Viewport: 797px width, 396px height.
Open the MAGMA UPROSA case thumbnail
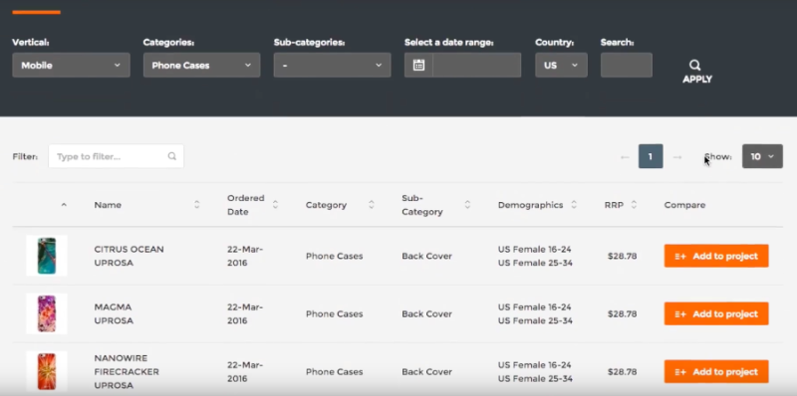47,313
